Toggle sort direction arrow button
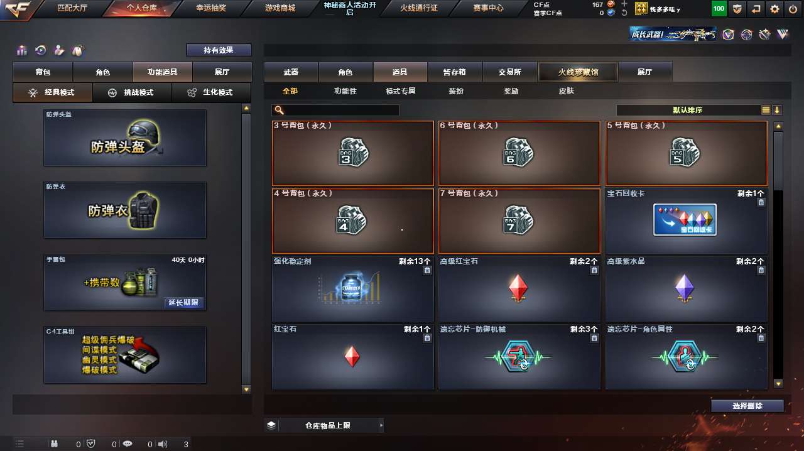The image size is (804, 451). point(777,110)
